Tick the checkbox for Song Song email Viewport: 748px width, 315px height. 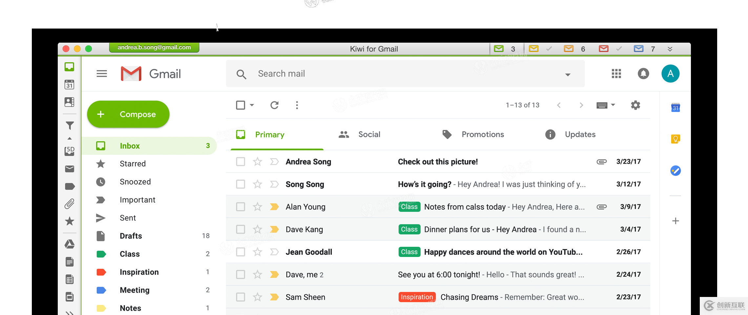click(240, 184)
